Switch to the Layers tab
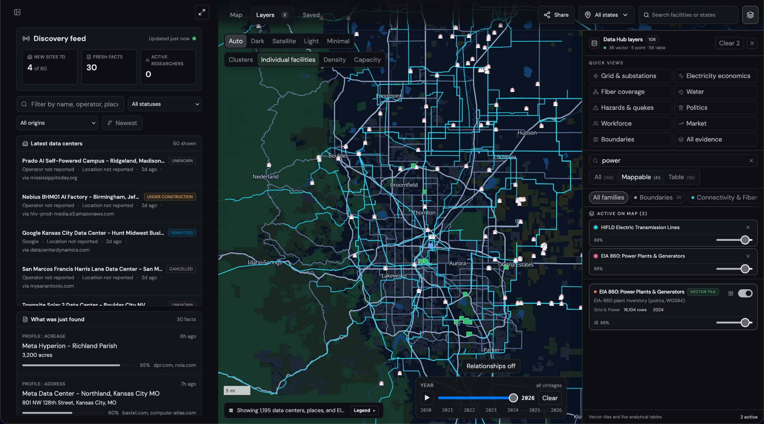 pos(272,15)
